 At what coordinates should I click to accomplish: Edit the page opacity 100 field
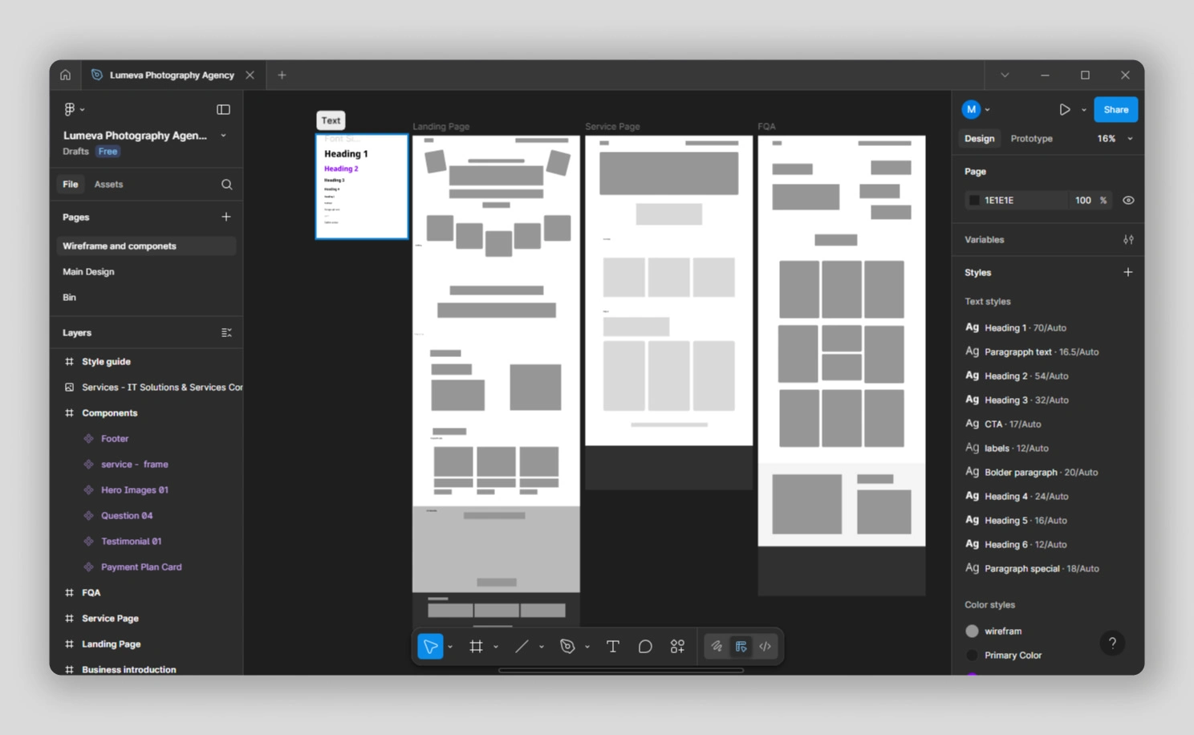1082,200
